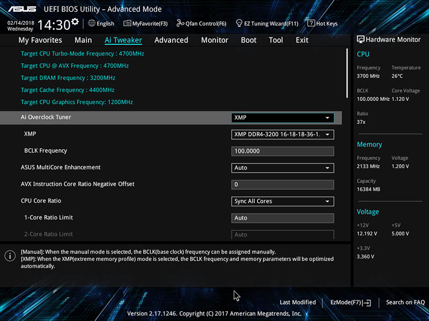The width and height of the screenshot is (429, 321).
Task: Click the Hardware Monitor display icon
Action: (x=360, y=40)
